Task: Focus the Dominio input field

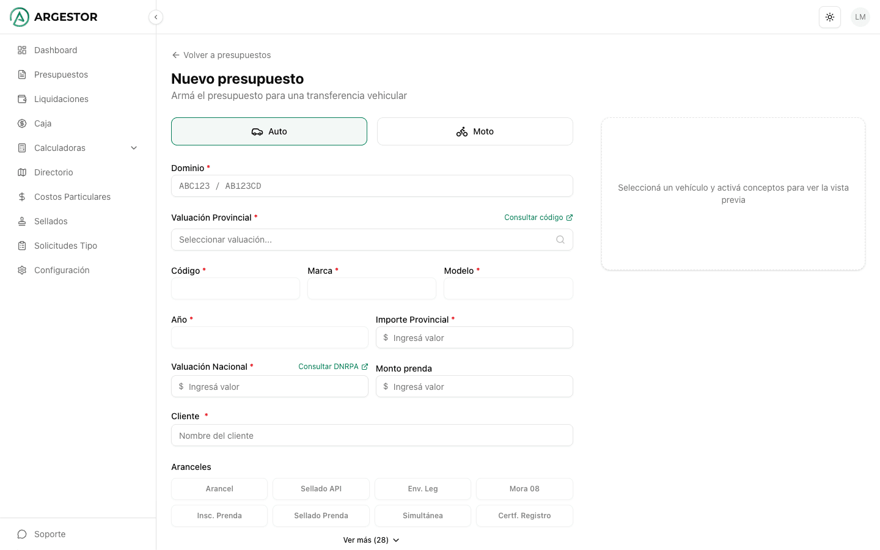Action: click(372, 186)
